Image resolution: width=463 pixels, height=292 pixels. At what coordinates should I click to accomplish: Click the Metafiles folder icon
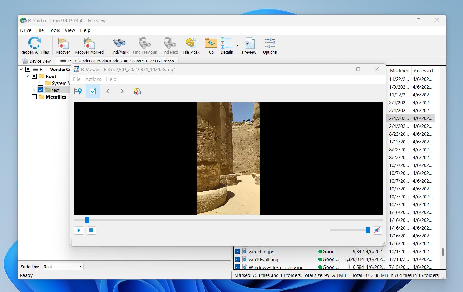tap(42, 97)
